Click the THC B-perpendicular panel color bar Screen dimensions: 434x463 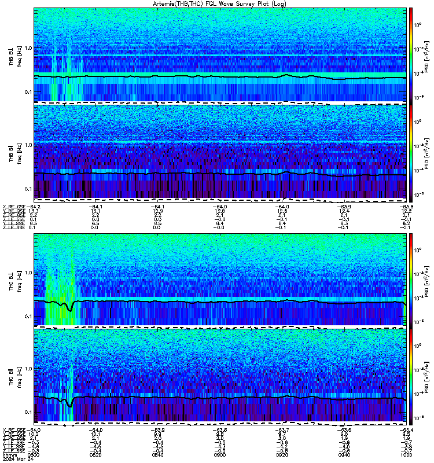tap(411, 281)
